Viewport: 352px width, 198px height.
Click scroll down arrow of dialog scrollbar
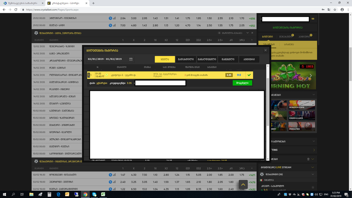(x=267, y=159)
